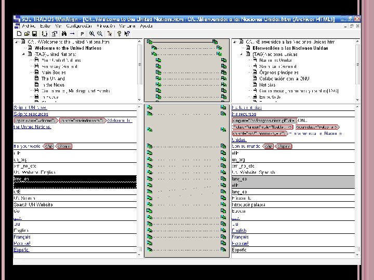This screenshot has height=280, width=374.
Task: Click left segment pane scrollbar down arrow
Action: tap(140, 255)
